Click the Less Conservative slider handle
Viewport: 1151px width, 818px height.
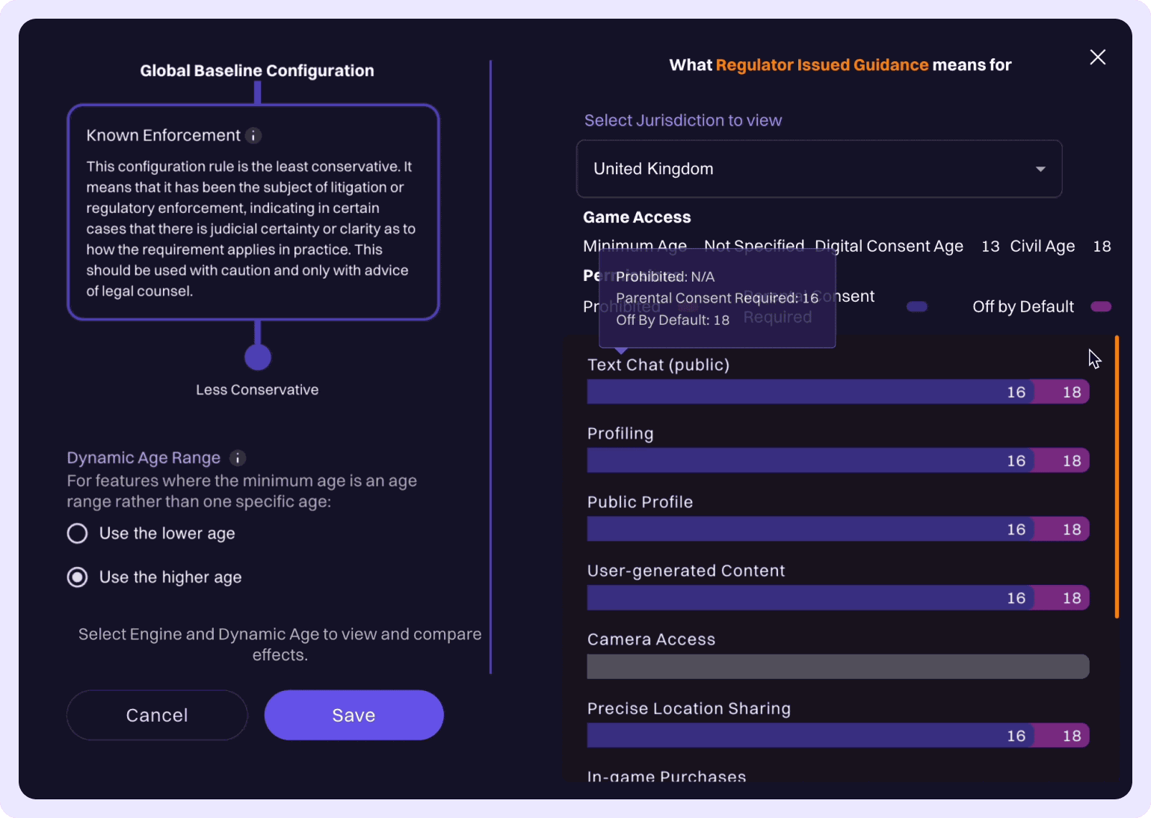click(x=258, y=357)
